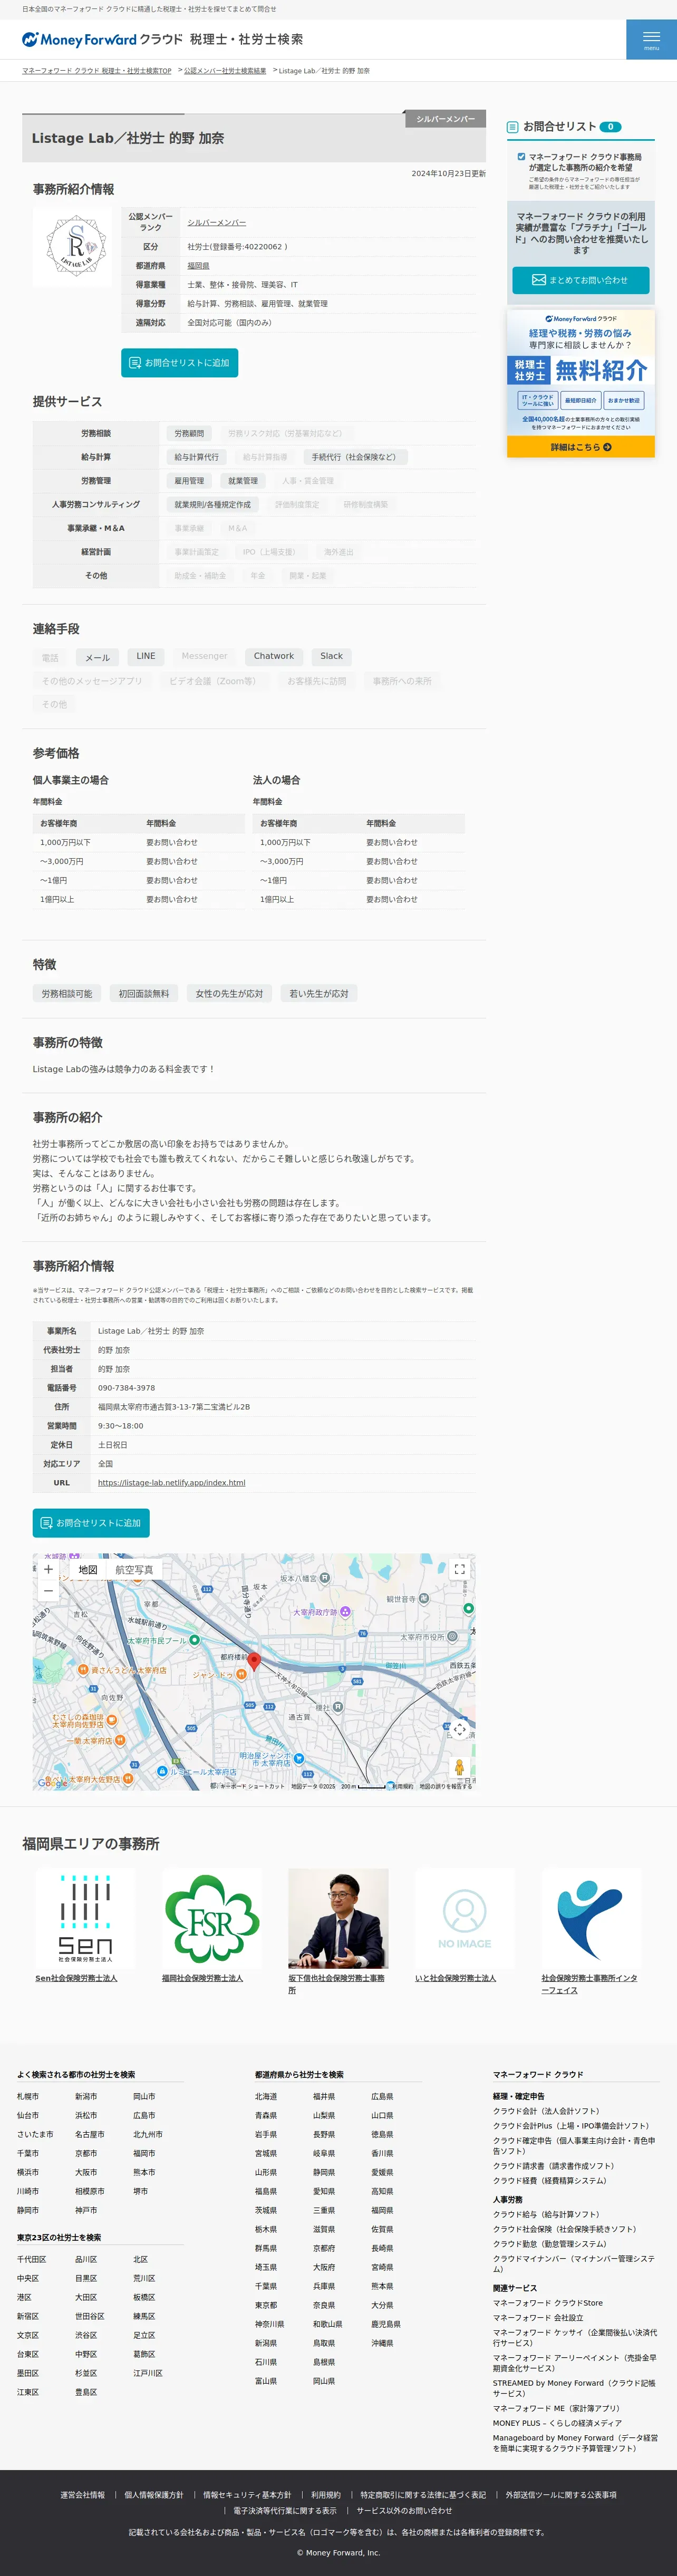This screenshot has height=2576, width=677.
Task: Switch map to 航空写真 view
Action: tap(134, 1569)
